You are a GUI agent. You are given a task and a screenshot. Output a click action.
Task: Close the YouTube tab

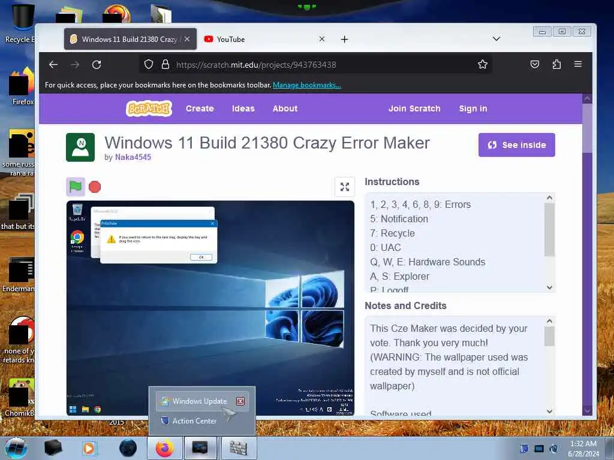321,39
